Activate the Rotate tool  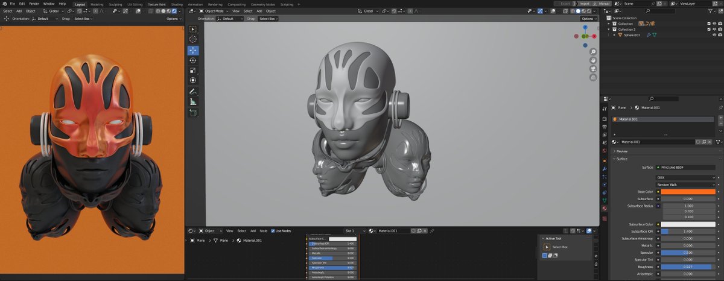193,60
